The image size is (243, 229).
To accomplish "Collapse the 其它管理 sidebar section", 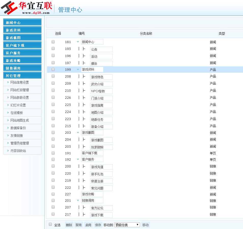I will click(x=22, y=75).
